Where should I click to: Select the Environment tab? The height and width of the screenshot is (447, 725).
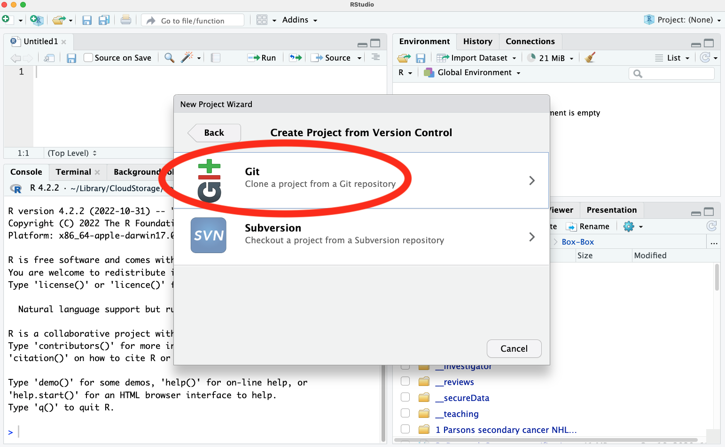pos(424,41)
